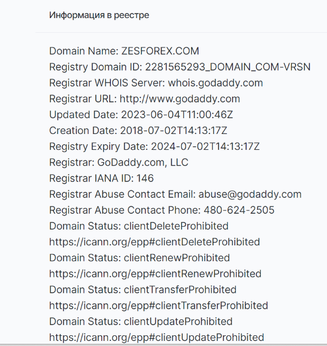
Task: Open the icann.org/epp#clientTransferProhibited link
Action: click(158, 306)
